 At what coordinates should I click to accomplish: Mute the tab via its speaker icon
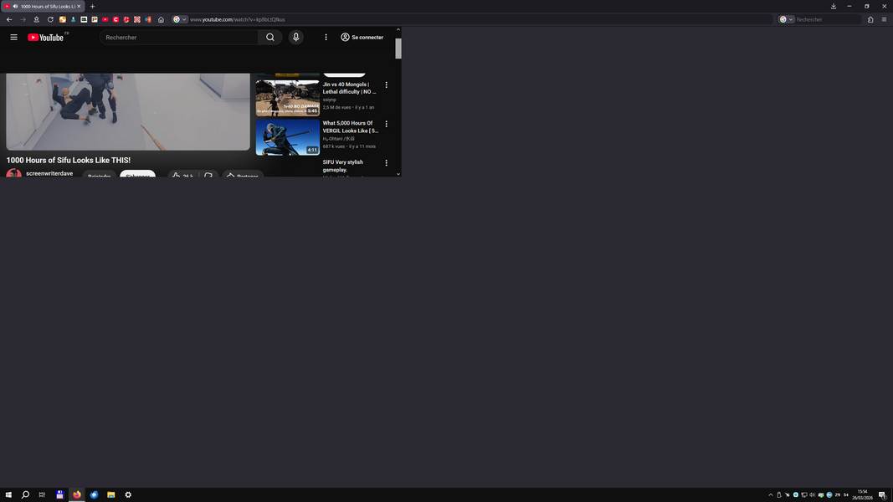(15, 6)
